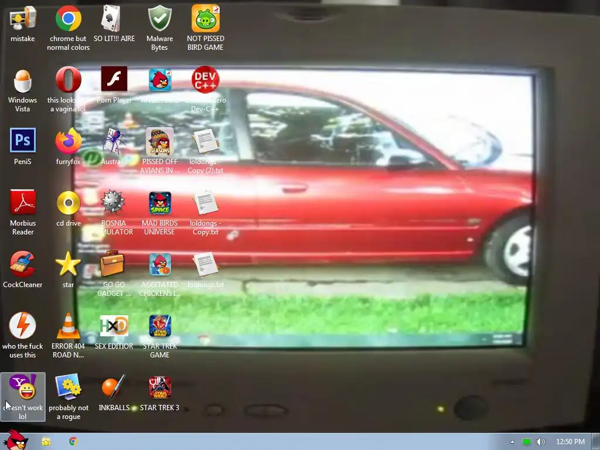600x450 pixels.
Task: Click the Show desktop strip
Action: pyautogui.click(x=596, y=442)
